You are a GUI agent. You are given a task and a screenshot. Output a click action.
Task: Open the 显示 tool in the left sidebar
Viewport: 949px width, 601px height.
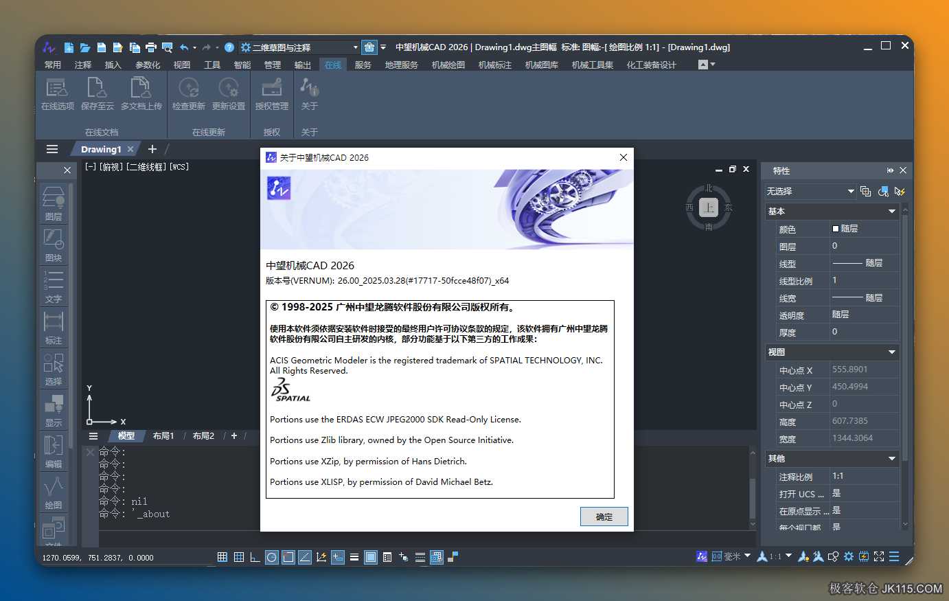[x=54, y=409]
